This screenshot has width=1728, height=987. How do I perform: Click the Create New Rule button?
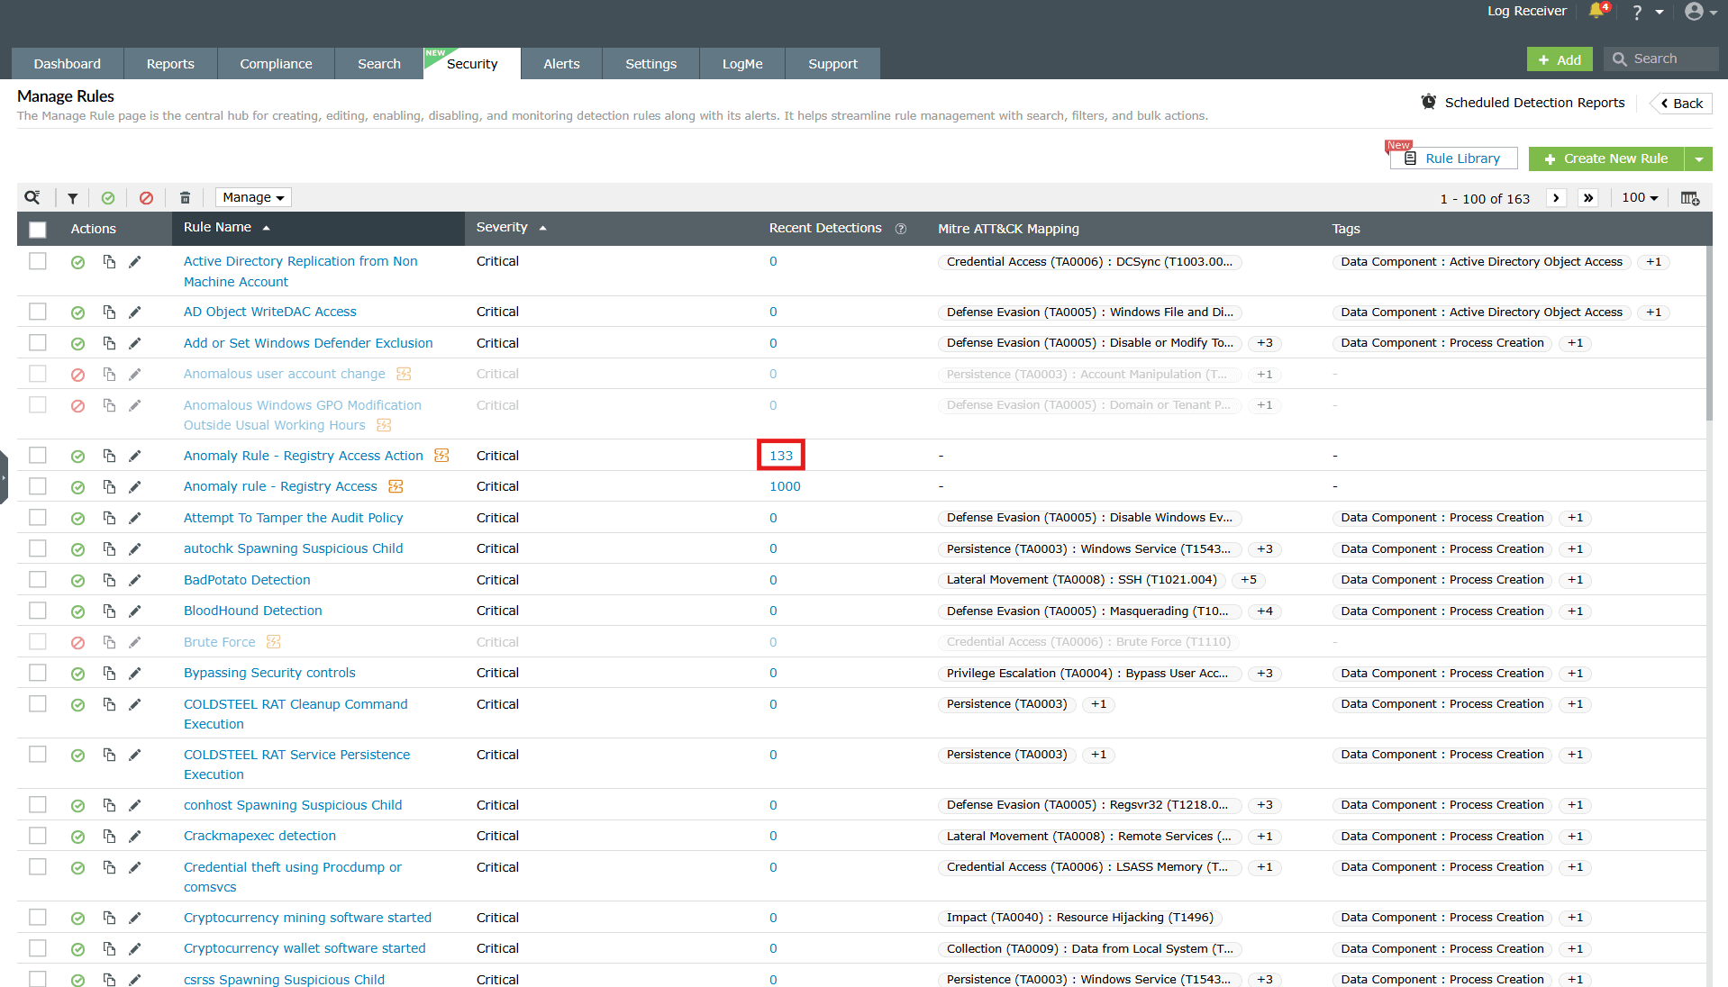click(x=1606, y=158)
